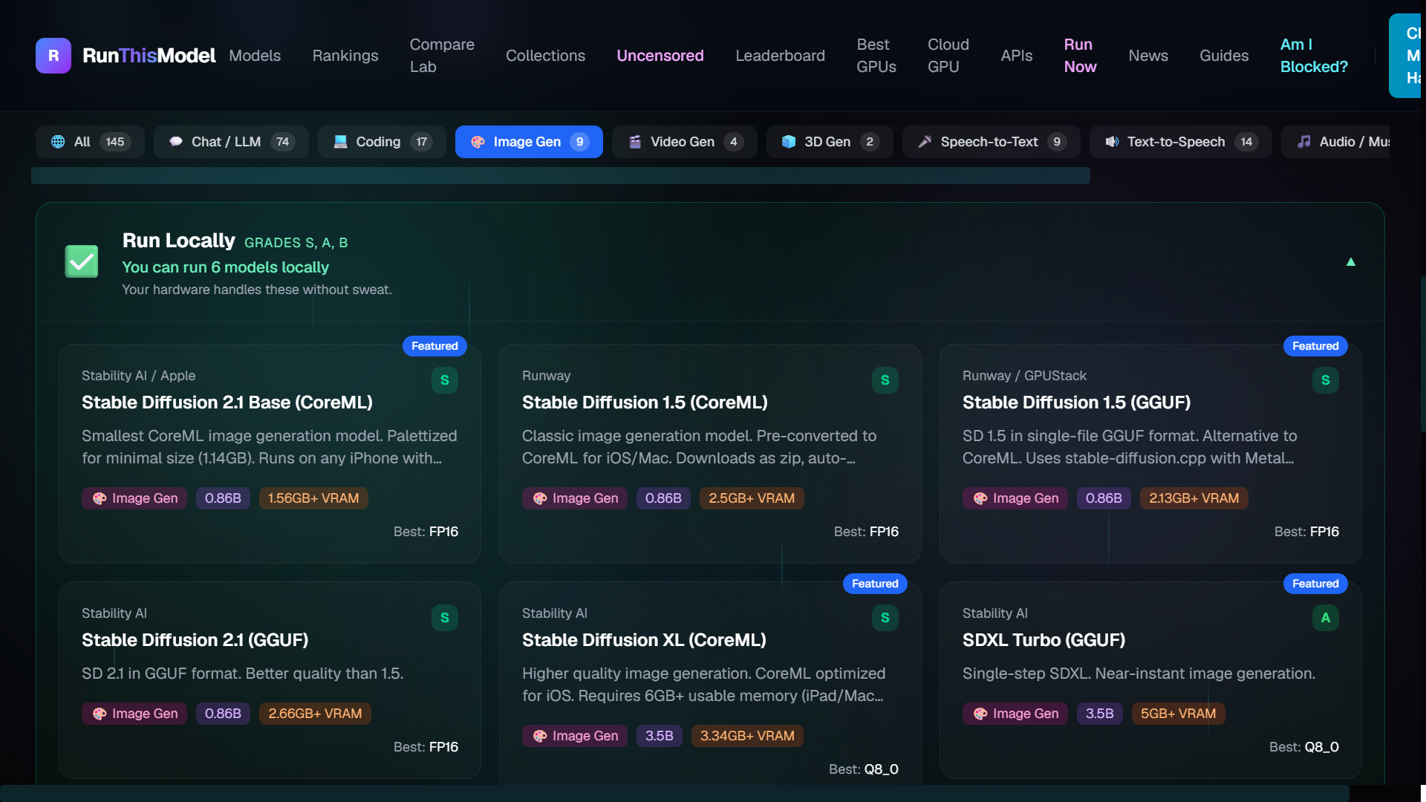The image size is (1426, 802).
Task: Click "You can run 6 models locally" text
Action: point(225,267)
